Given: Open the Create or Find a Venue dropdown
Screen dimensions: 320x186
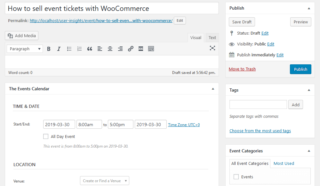Looking at the screenshot, I should click(105, 181).
